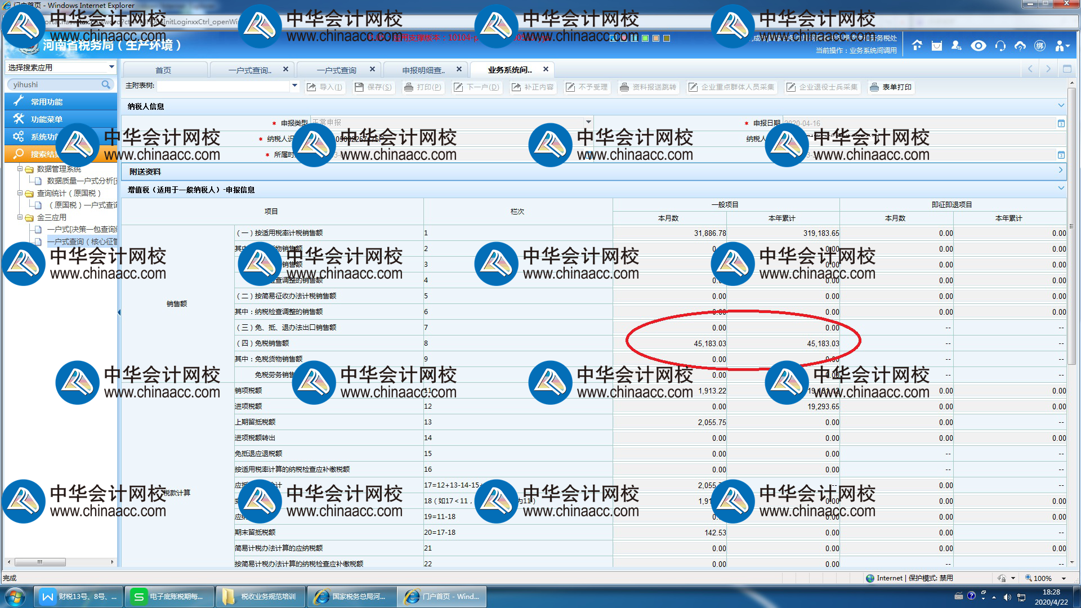Open 功能菜单 sidebar menu
This screenshot has height=608, width=1081.
[x=47, y=119]
